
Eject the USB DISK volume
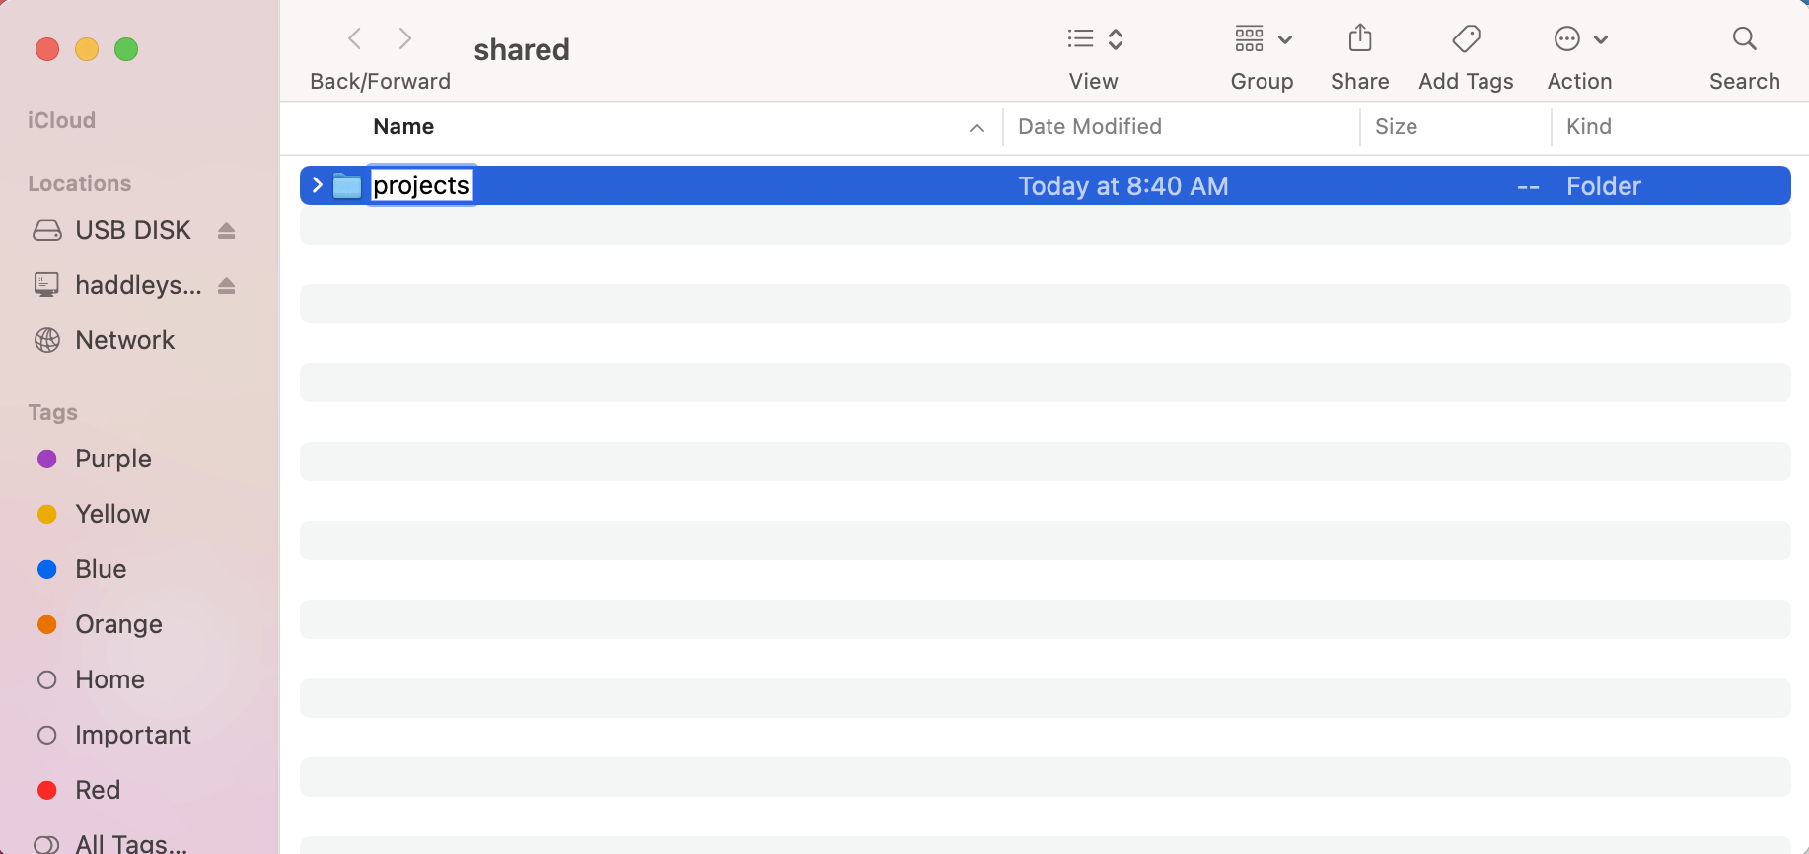tap(227, 231)
